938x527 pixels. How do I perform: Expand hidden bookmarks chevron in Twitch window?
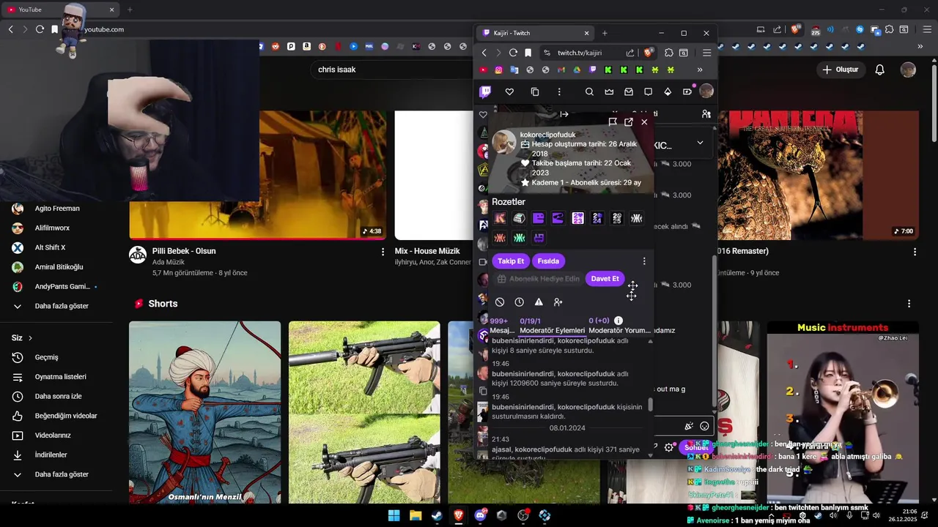coord(700,70)
